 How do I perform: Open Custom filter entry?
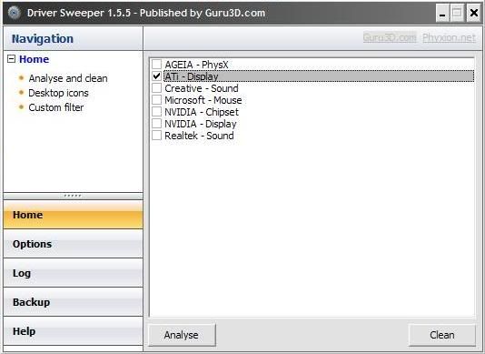tap(56, 107)
